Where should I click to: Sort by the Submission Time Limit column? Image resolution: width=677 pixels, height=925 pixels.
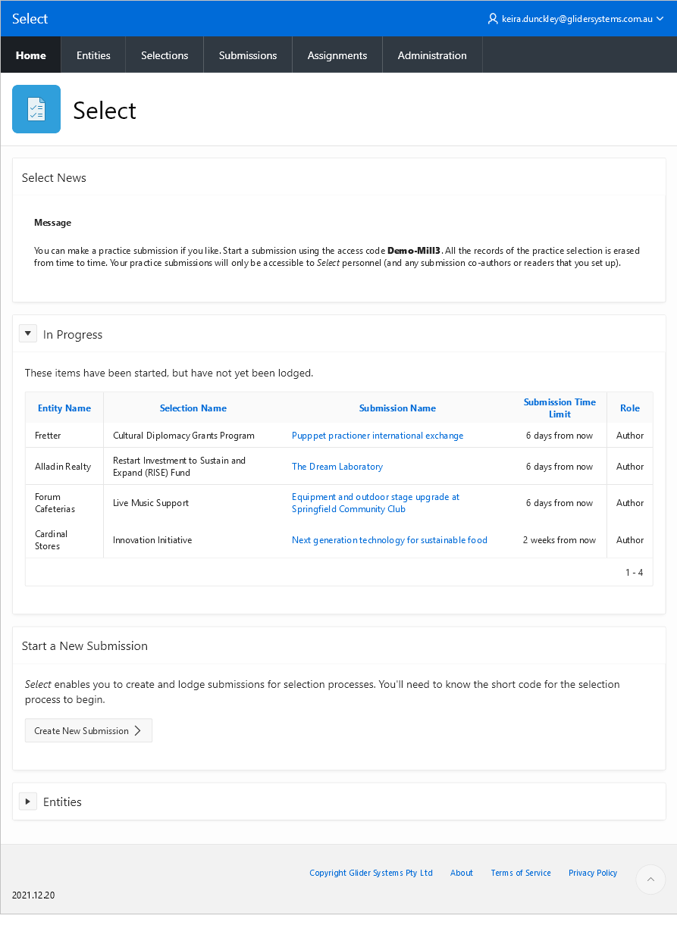coord(559,408)
